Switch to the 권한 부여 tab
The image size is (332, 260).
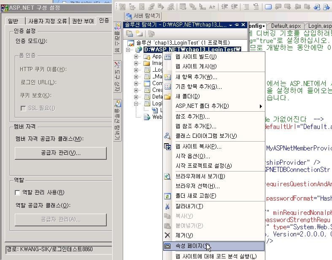[83, 21]
